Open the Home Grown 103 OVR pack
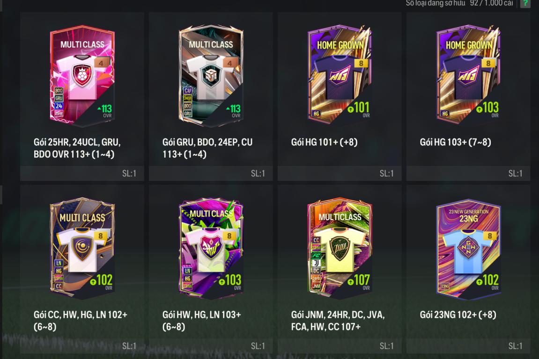Image resolution: width=539 pixels, height=359 pixels. coord(468,74)
